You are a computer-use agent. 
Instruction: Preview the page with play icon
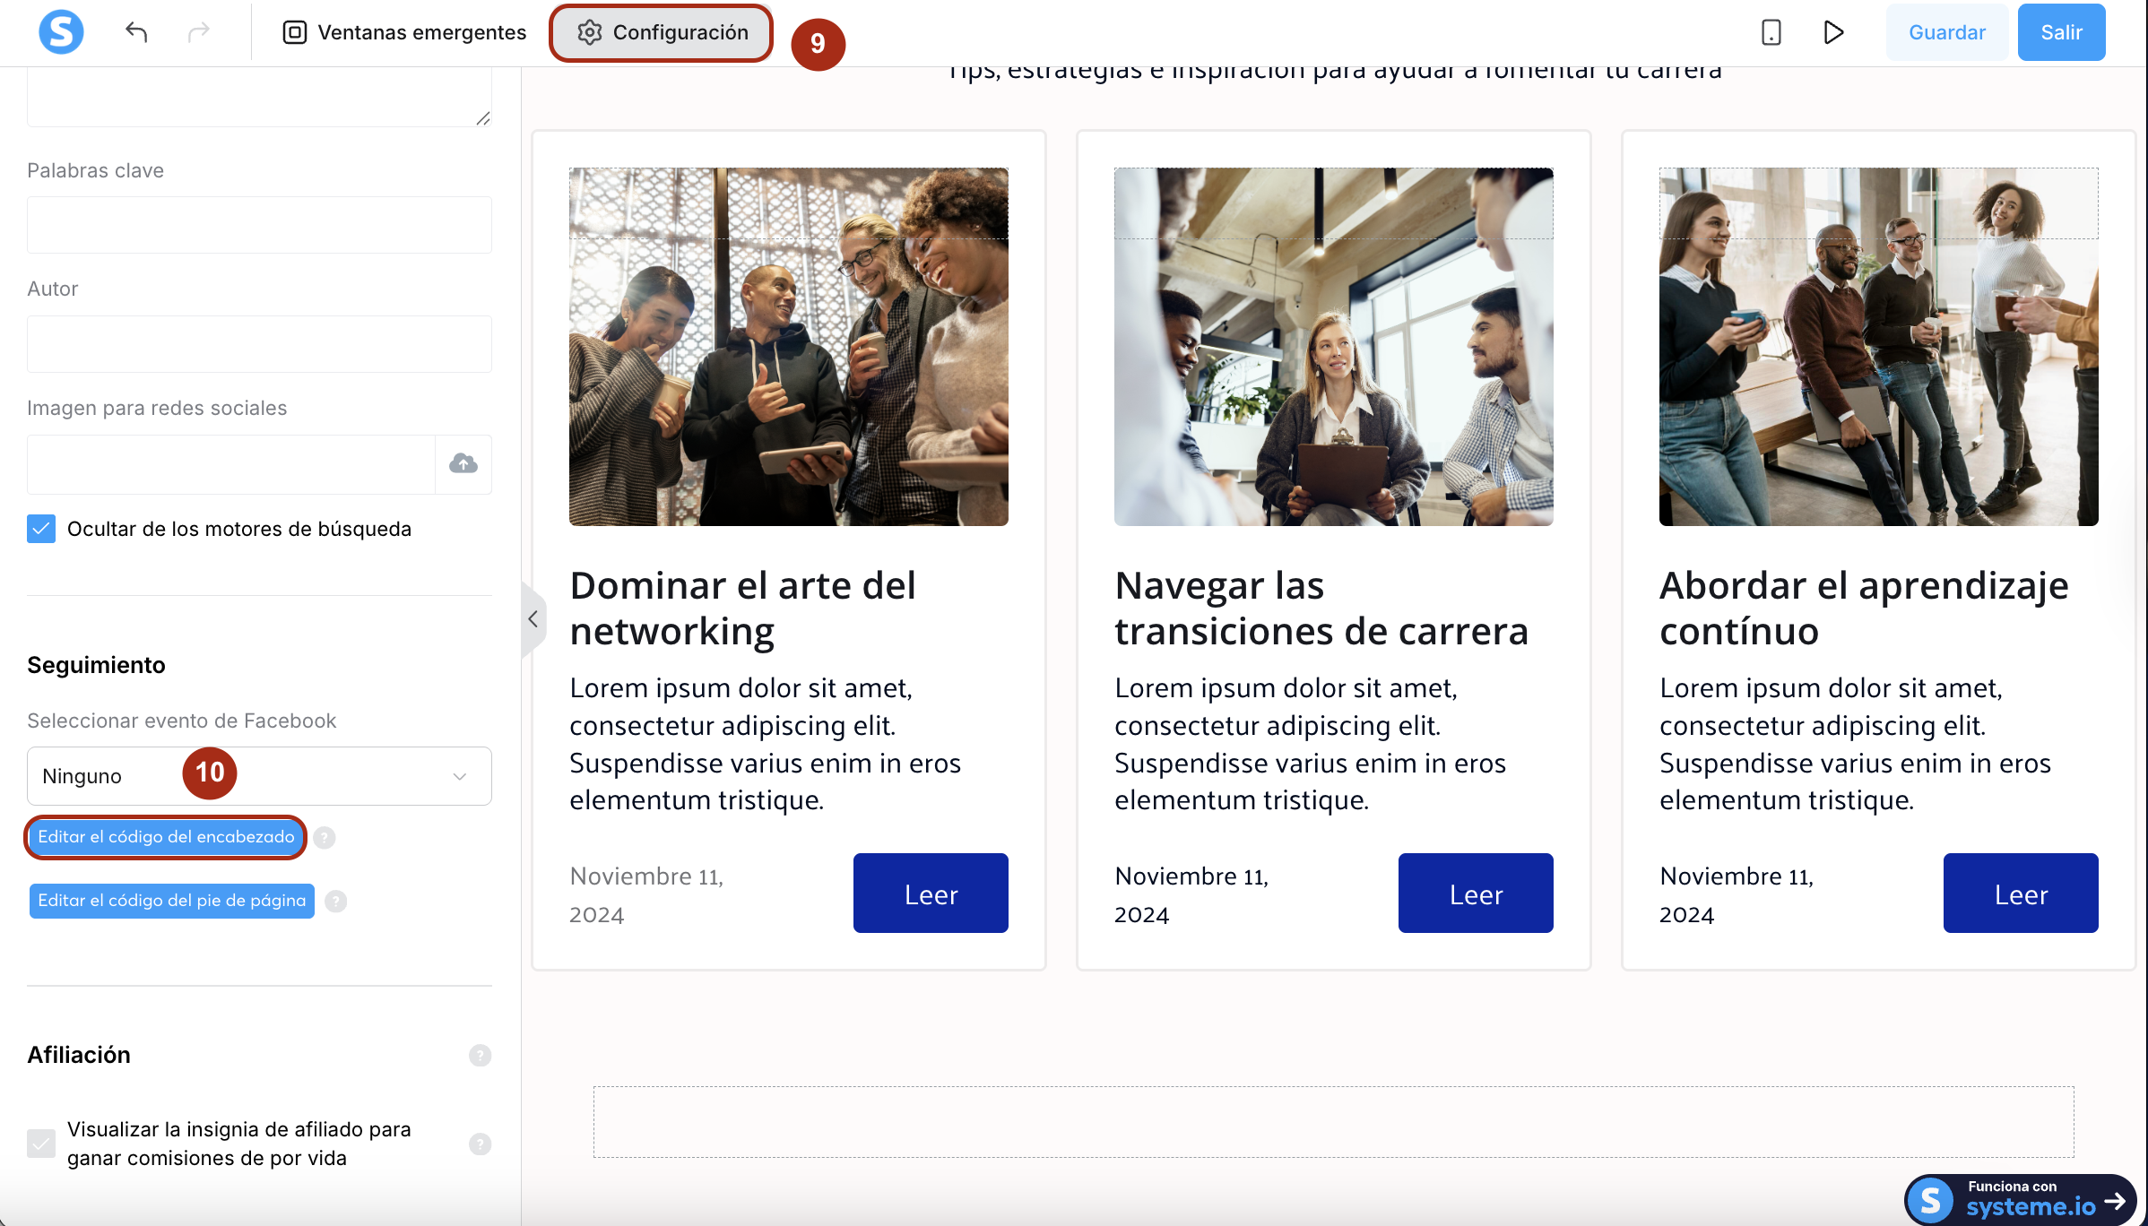[x=1833, y=32]
